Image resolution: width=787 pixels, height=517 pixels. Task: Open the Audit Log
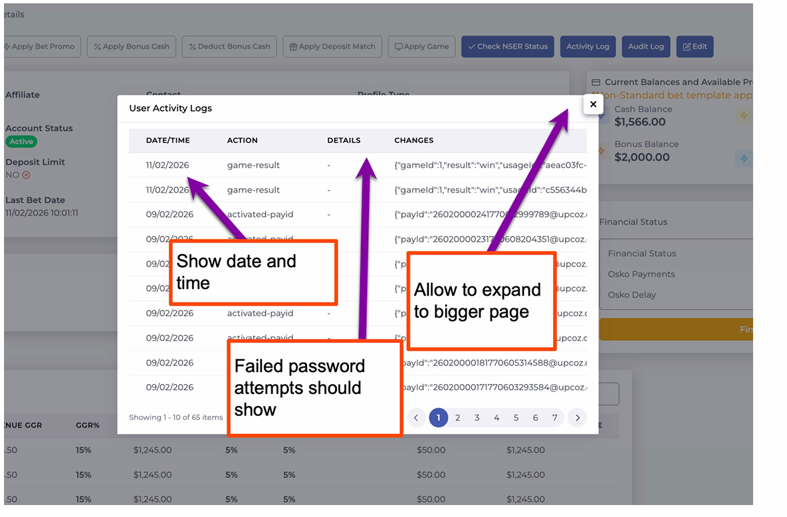tap(646, 47)
